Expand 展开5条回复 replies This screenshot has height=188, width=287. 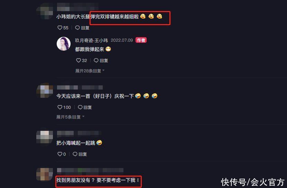[x=70, y=117]
